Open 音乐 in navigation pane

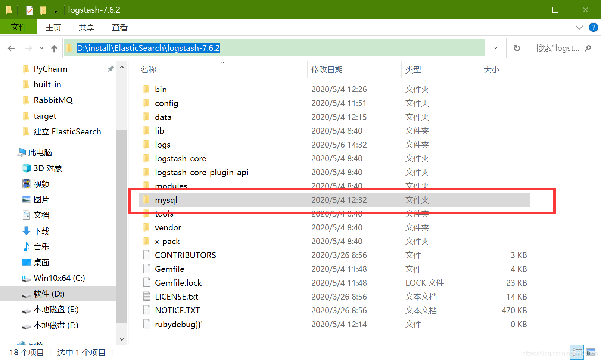pyautogui.click(x=41, y=246)
